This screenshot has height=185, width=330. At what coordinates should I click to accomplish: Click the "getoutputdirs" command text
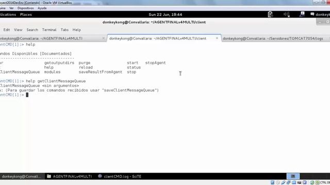tap(59, 63)
